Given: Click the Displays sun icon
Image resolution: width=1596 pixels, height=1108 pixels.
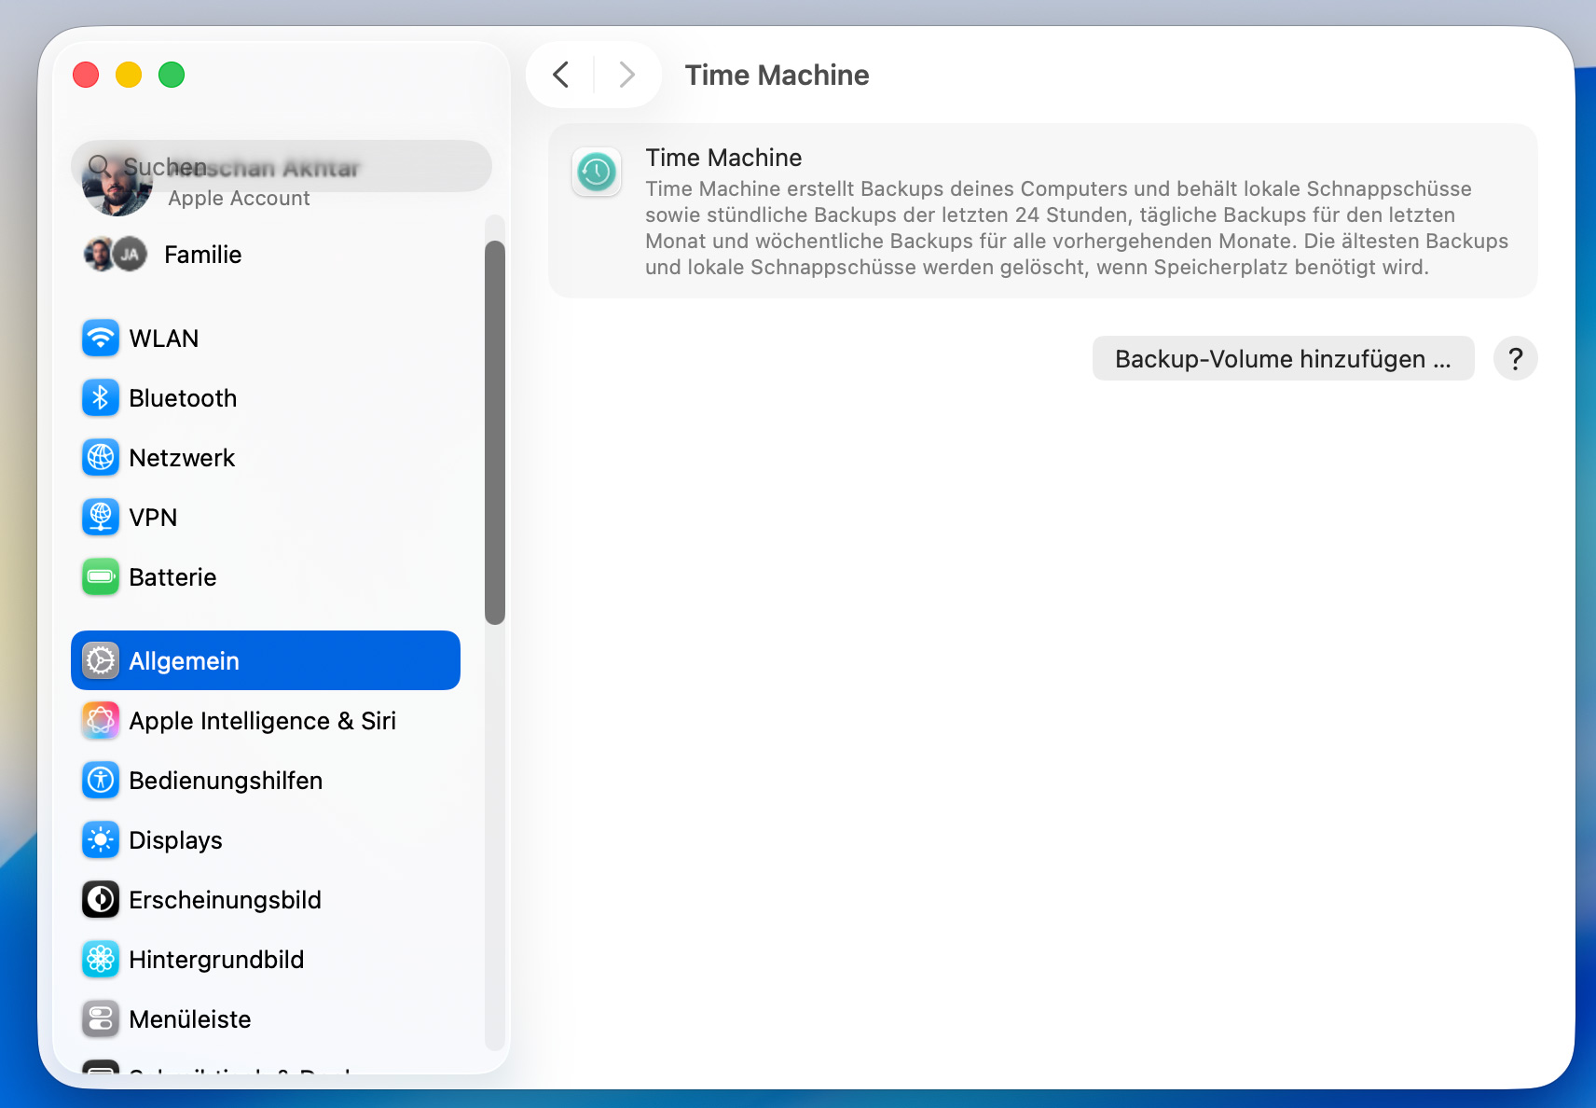Looking at the screenshot, I should click(101, 840).
